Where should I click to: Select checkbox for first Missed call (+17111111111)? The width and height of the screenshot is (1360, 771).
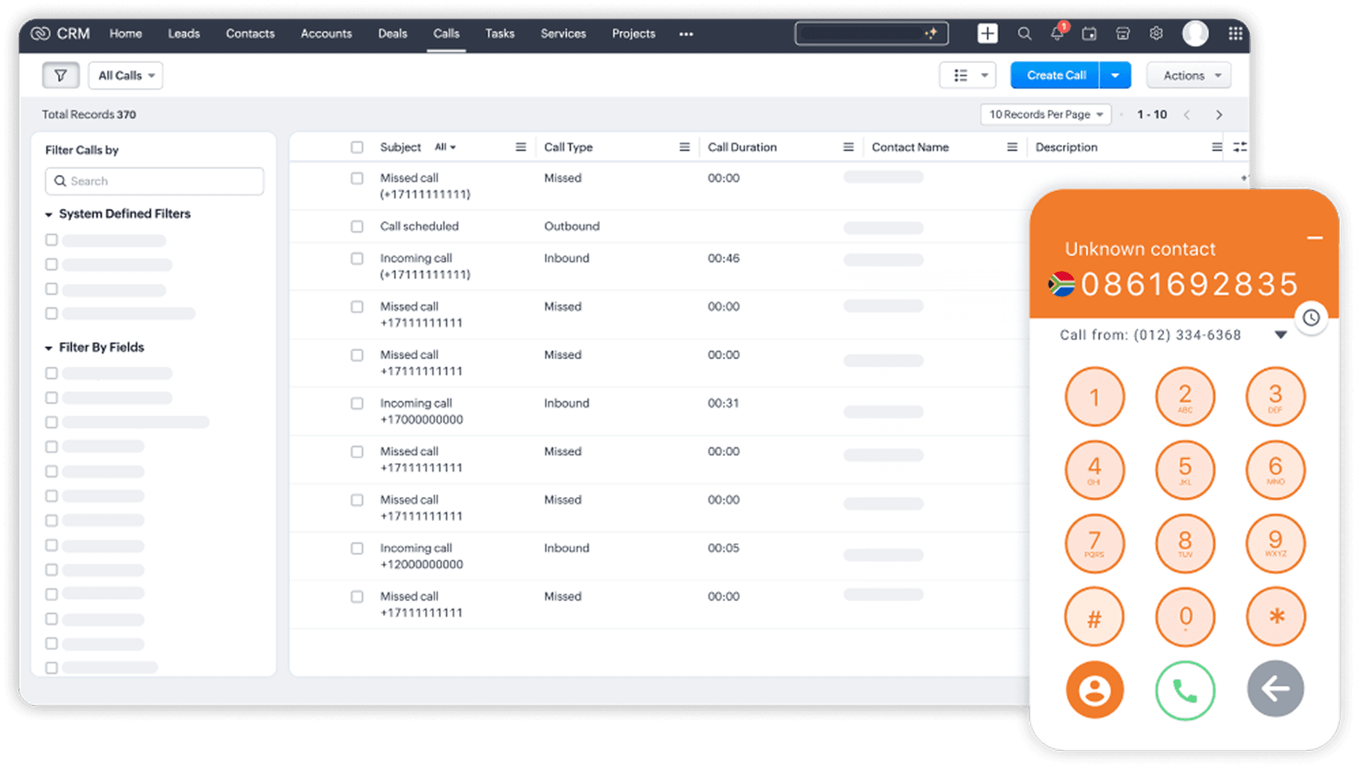(357, 178)
